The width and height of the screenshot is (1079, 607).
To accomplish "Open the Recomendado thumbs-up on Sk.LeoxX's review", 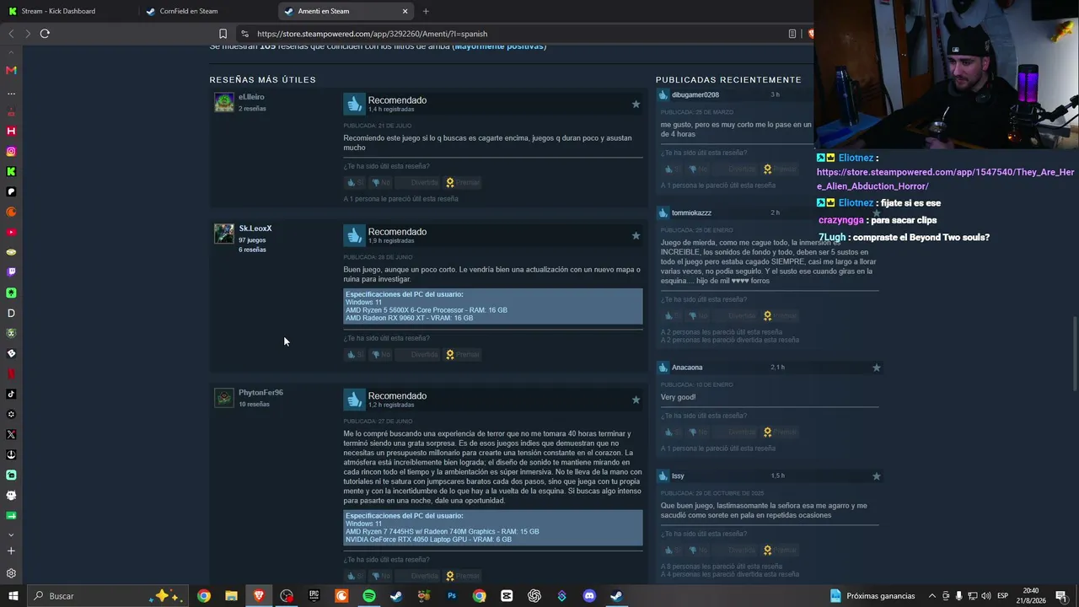I will point(354,235).
